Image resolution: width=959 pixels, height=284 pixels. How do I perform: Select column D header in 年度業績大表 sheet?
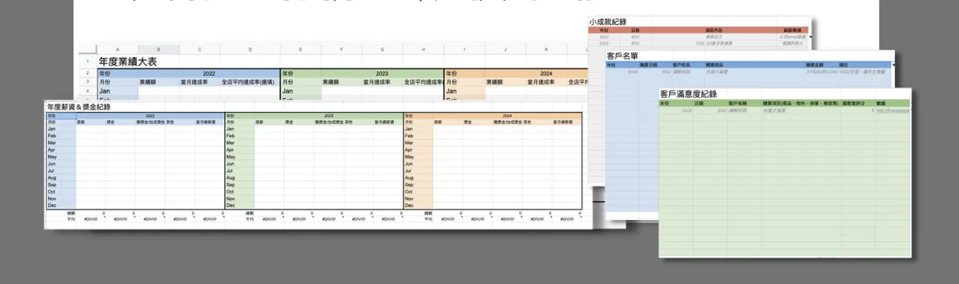[250, 49]
